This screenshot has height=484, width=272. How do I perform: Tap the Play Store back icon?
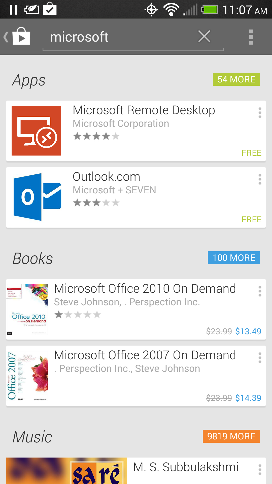tap(18, 37)
